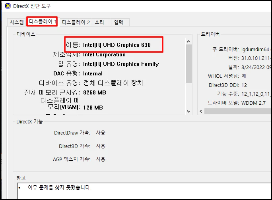Open the 디스플레이 2 tab
Viewport: 272px width, 200px height.
point(76,22)
